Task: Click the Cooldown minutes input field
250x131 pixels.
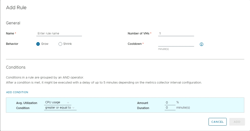Action: pyautogui.click(x=176, y=44)
